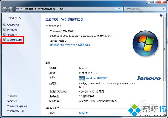Open recent pages dropdown next to Forward
This screenshot has height=118, width=168.
tap(14, 9)
